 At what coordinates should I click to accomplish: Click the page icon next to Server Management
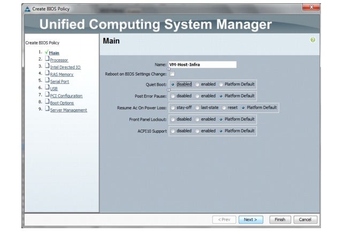click(x=47, y=109)
